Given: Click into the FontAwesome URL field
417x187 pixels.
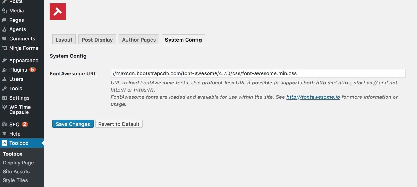Looking at the screenshot, I should pyautogui.click(x=258, y=73).
